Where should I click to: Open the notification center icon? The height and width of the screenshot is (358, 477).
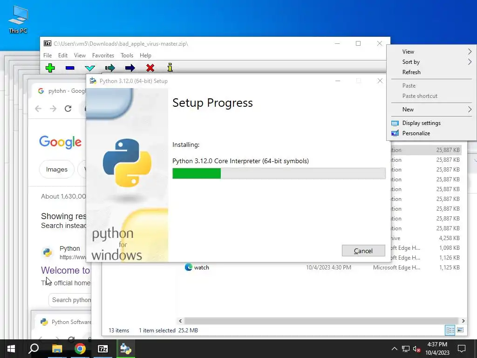pyautogui.click(x=462, y=349)
